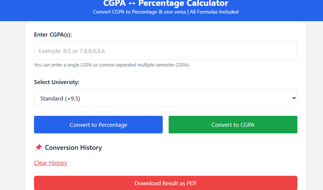The image size is (323, 190).
Task: Convert the value to Percentage
Action: (98, 125)
